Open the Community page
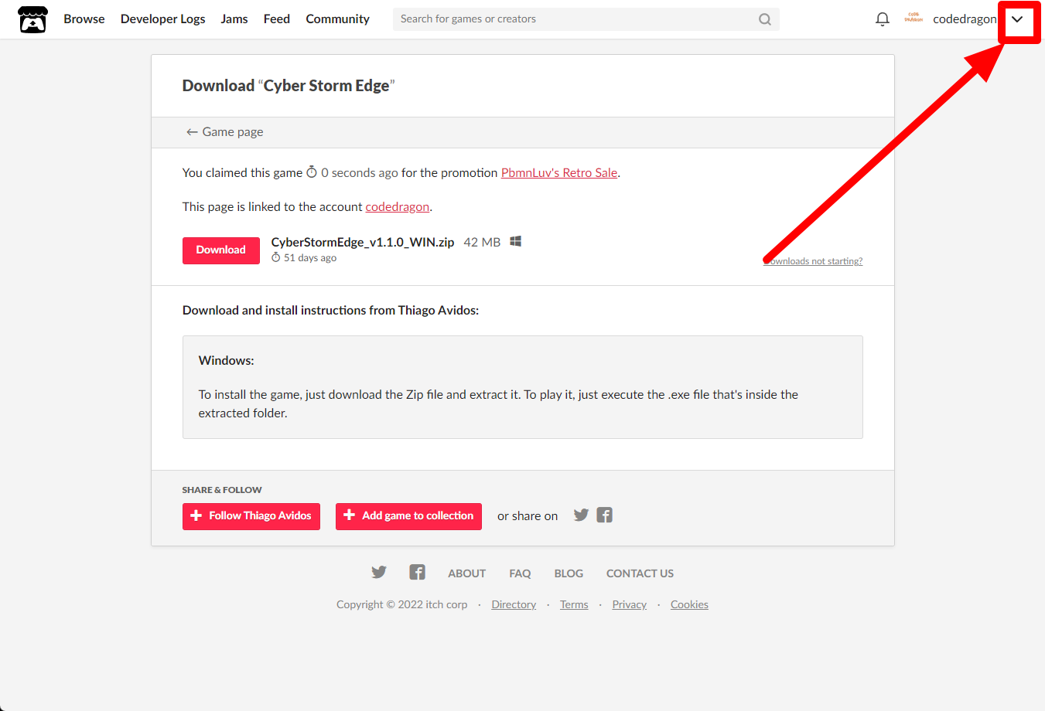The height and width of the screenshot is (711, 1045). pos(337,19)
